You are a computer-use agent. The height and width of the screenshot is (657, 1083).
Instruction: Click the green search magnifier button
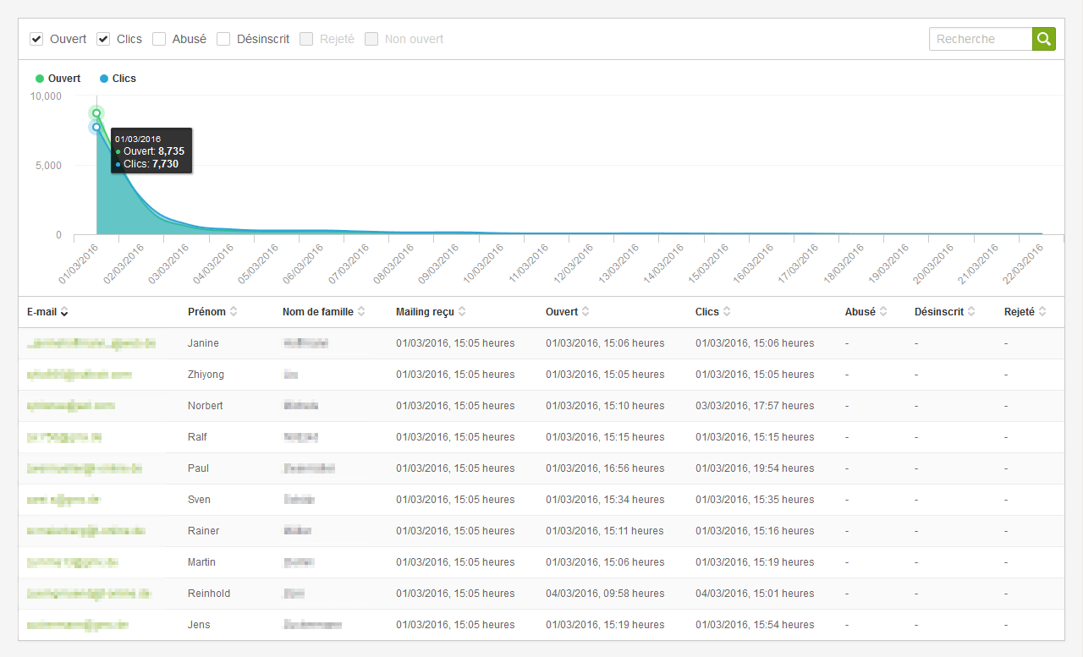click(x=1044, y=39)
